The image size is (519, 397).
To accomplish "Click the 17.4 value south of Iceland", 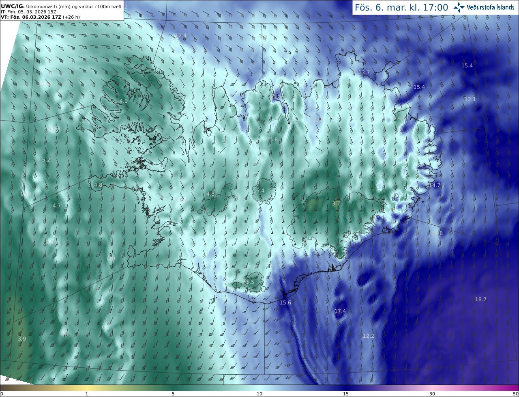I will [340, 311].
